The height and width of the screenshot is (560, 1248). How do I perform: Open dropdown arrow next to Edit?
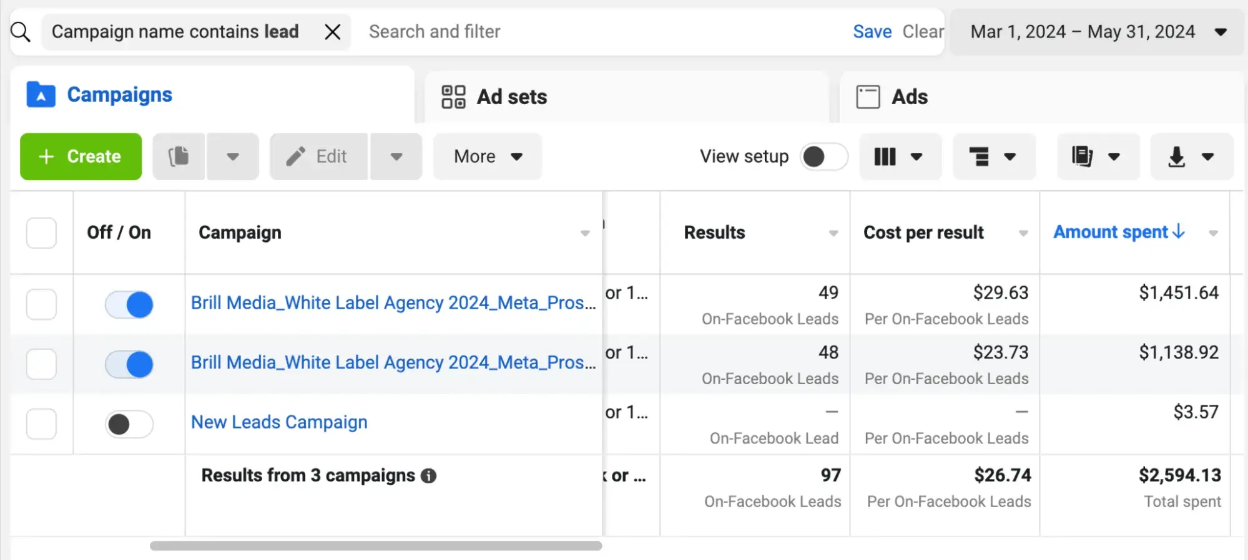tap(396, 157)
